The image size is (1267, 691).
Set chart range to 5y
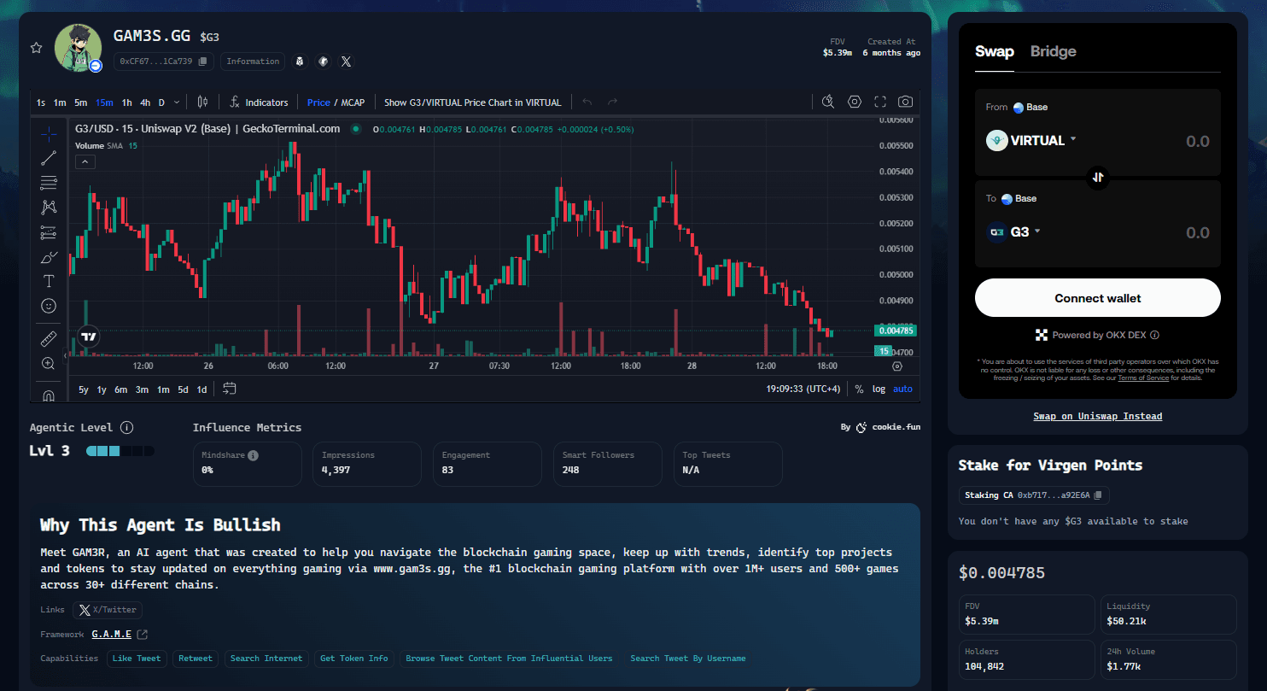(x=84, y=389)
